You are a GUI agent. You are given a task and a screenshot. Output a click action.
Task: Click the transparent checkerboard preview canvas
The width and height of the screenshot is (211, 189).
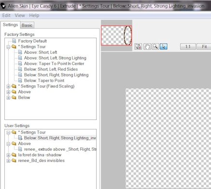(168, 139)
